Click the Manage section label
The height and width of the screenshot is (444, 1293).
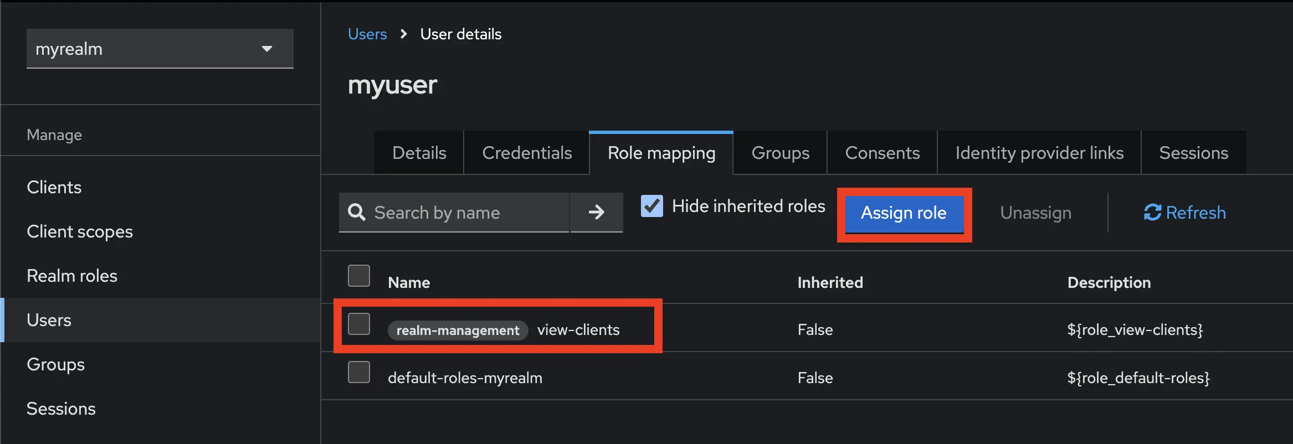(x=54, y=135)
